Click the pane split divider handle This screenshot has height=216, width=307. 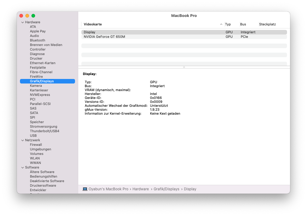coord(184,67)
